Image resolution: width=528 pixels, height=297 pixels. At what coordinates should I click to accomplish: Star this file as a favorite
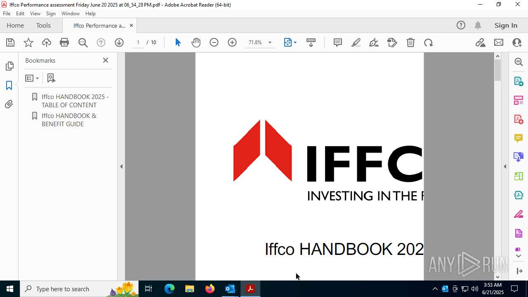[28, 42]
